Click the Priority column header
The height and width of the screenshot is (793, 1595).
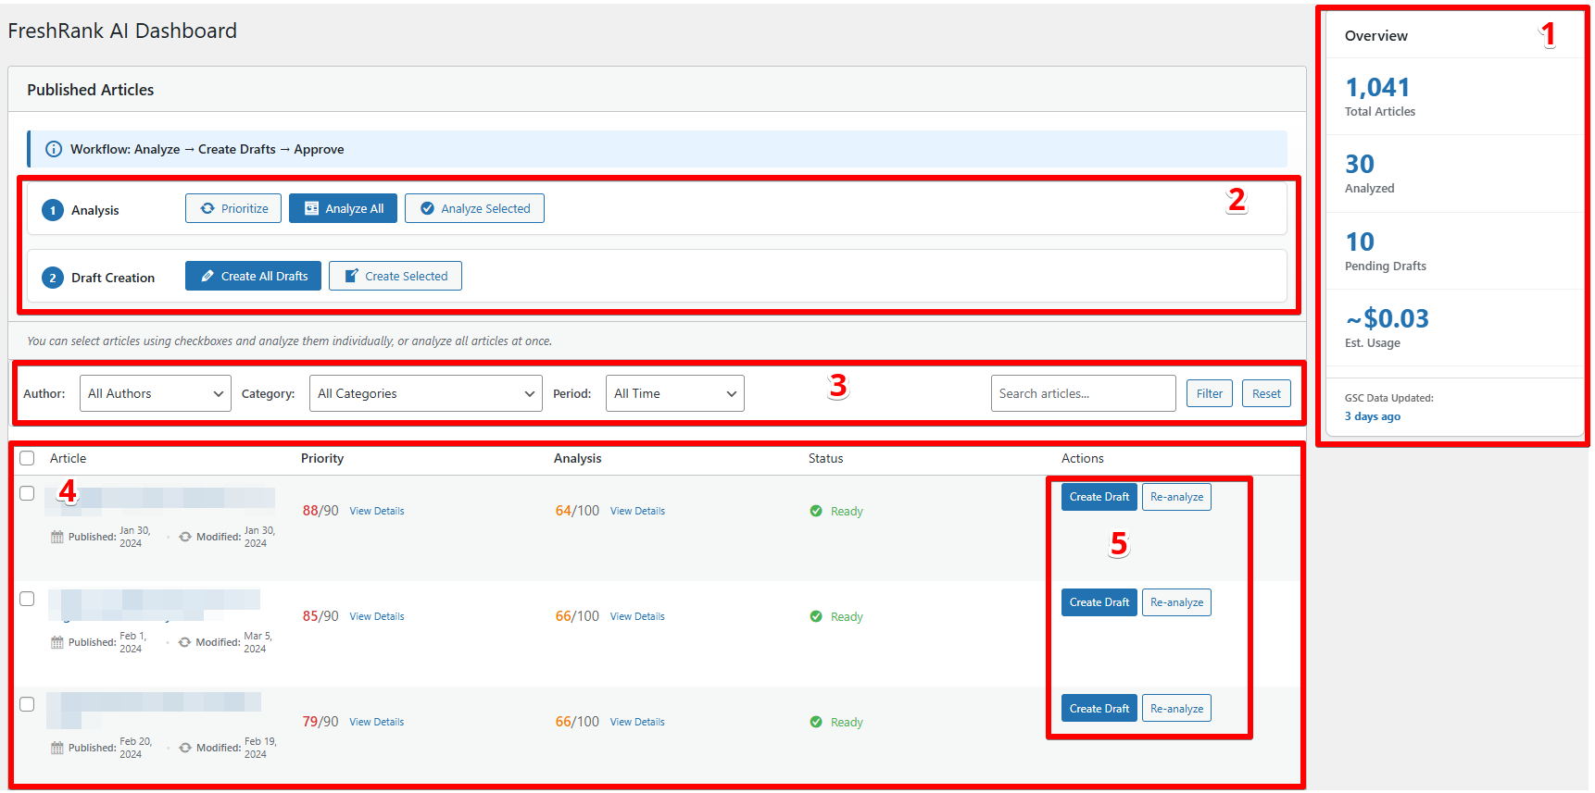322,458
